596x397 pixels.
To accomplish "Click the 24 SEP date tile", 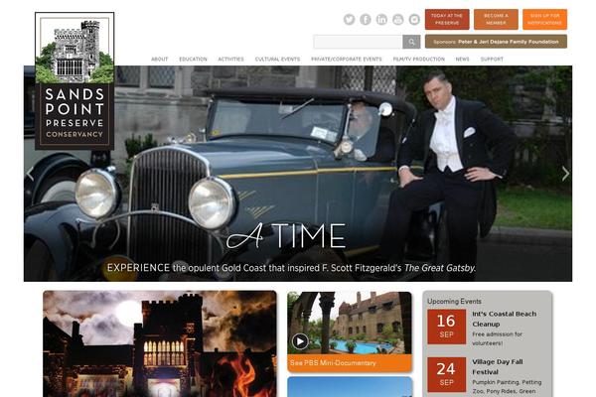I will (446, 374).
